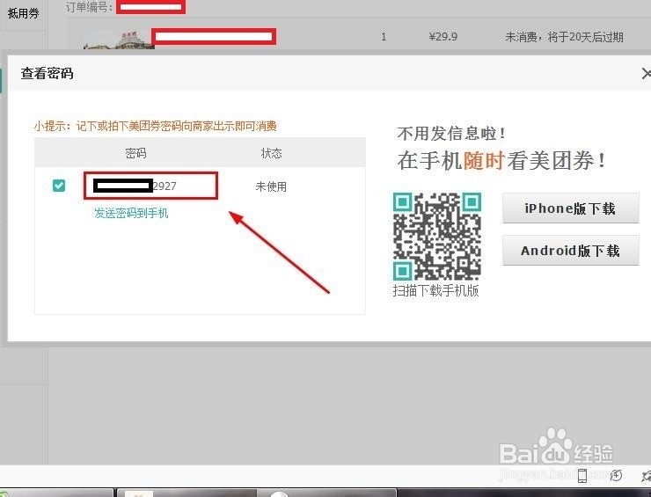Click the 小提示 hint text
Image resolution: width=651 pixels, height=497 pixels.
tap(156, 126)
